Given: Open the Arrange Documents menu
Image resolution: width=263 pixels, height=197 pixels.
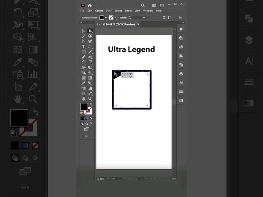Looking at the screenshot, I should (154, 5).
